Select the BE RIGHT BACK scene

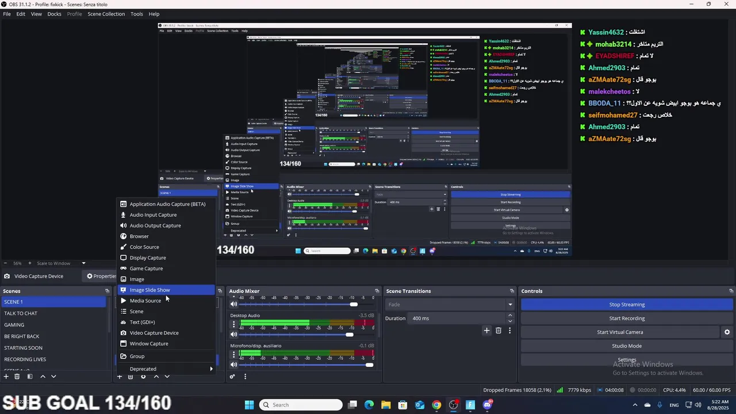(x=53, y=336)
